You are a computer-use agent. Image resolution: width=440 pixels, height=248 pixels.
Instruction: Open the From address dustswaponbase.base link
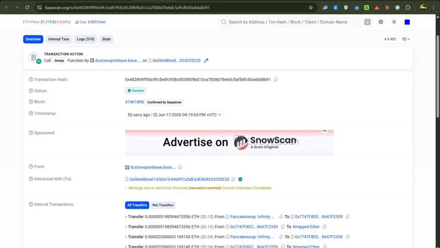point(153,167)
